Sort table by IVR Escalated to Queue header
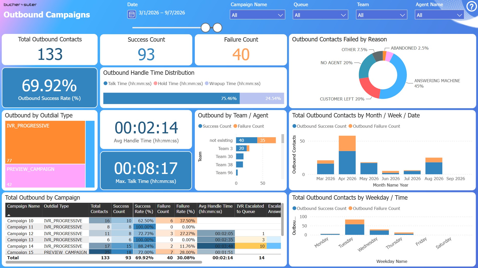This screenshot has height=268, width=478. click(250, 209)
